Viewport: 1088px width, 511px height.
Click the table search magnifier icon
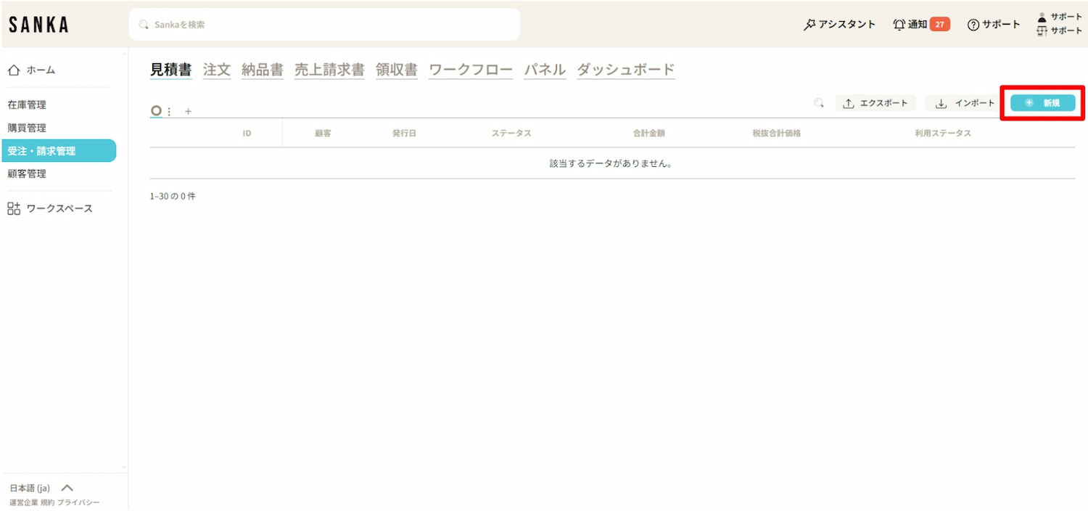point(819,103)
